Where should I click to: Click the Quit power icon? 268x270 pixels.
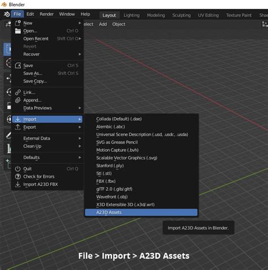(18, 169)
